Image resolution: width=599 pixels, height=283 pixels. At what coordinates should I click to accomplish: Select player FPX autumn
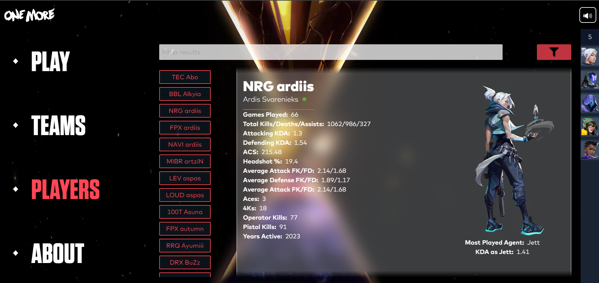click(x=185, y=229)
